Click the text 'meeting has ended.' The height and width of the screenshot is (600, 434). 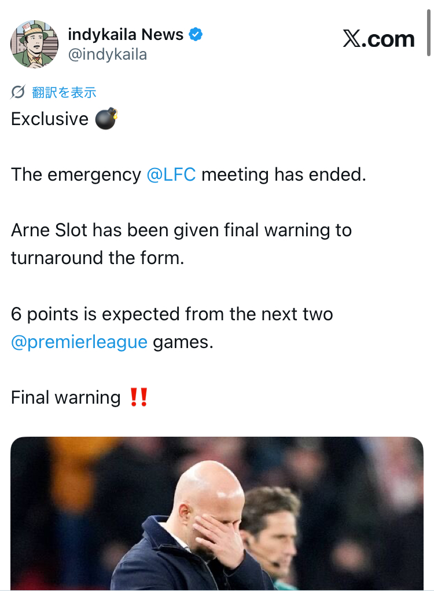[284, 175]
